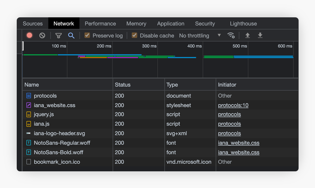Click the iana_website.css stylesheet file icon
Image resolution: width=315 pixels, height=188 pixels.
tap(29, 105)
